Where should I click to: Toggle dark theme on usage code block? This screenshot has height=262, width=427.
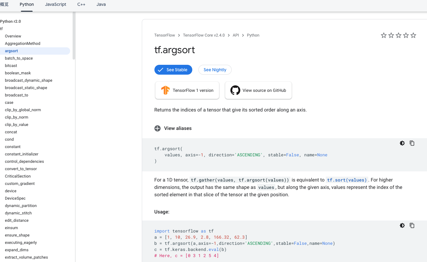(402, 225)
